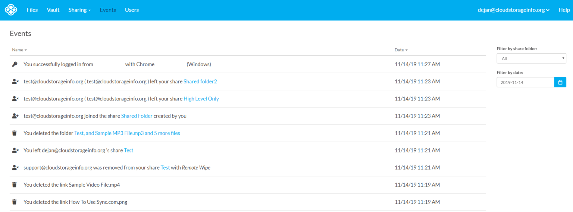Click the Sync.com logo icon
Screen dimensions: 573x212
click(11, 10)
